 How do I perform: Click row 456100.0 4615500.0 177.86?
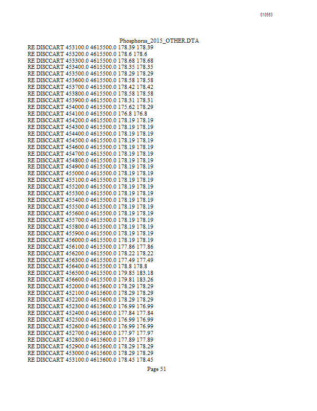[90, 247]
